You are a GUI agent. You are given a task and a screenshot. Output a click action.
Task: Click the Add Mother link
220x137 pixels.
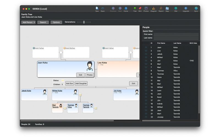coord(70,48)
